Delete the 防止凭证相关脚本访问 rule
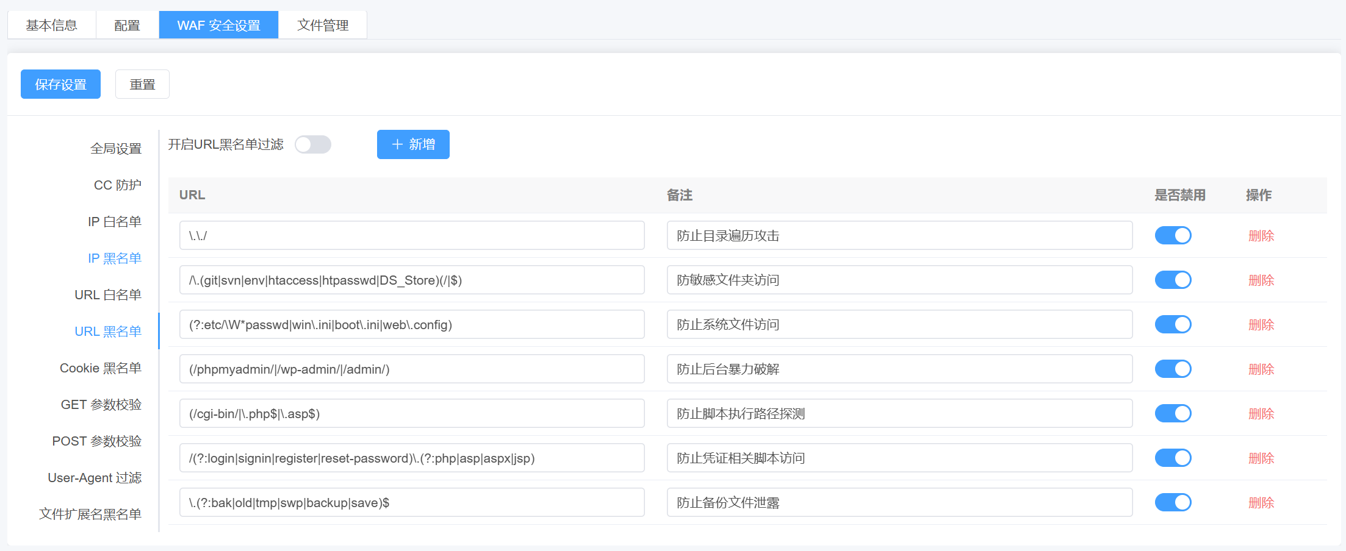1346x551 pixels. tap(1261, 458)
